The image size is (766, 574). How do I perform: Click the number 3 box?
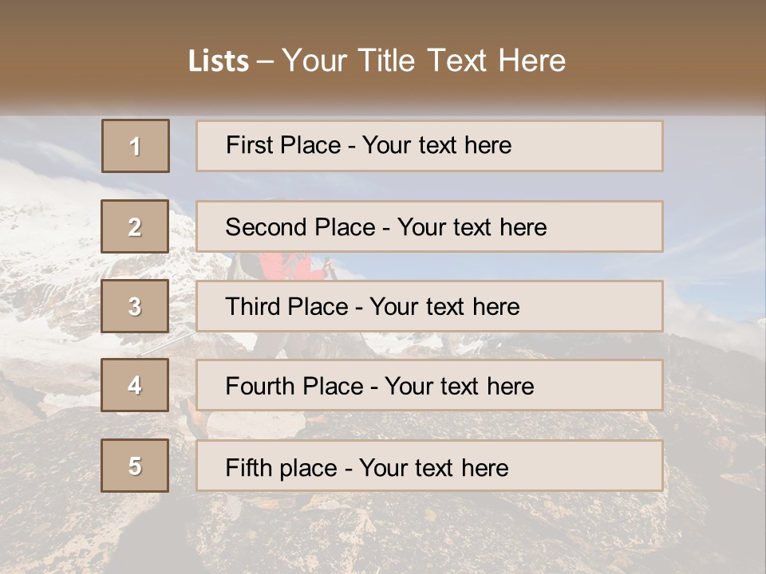pos(135,306)
